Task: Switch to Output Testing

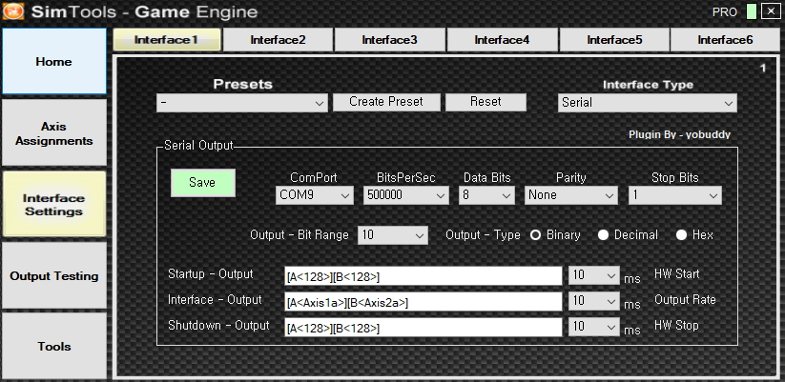Action: point(53,275)
